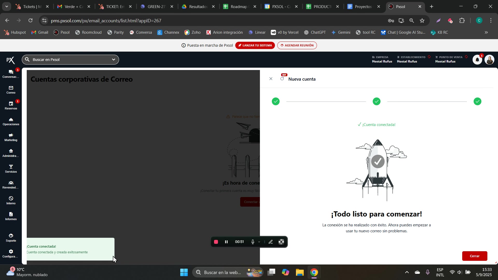Click the refresh icon beside Nueva cuenta
The width and height of the screenshot is (498, 280).
point(282,79)
